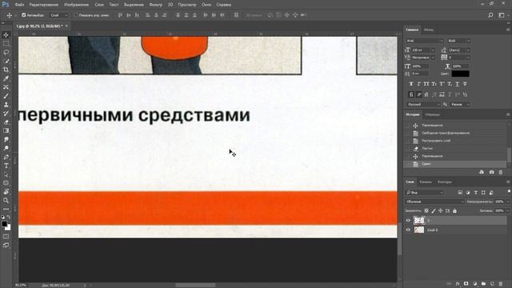This screenshot has height=288, width=512.
Task: Select the Eyedropper tool
Action: (6, 78)
